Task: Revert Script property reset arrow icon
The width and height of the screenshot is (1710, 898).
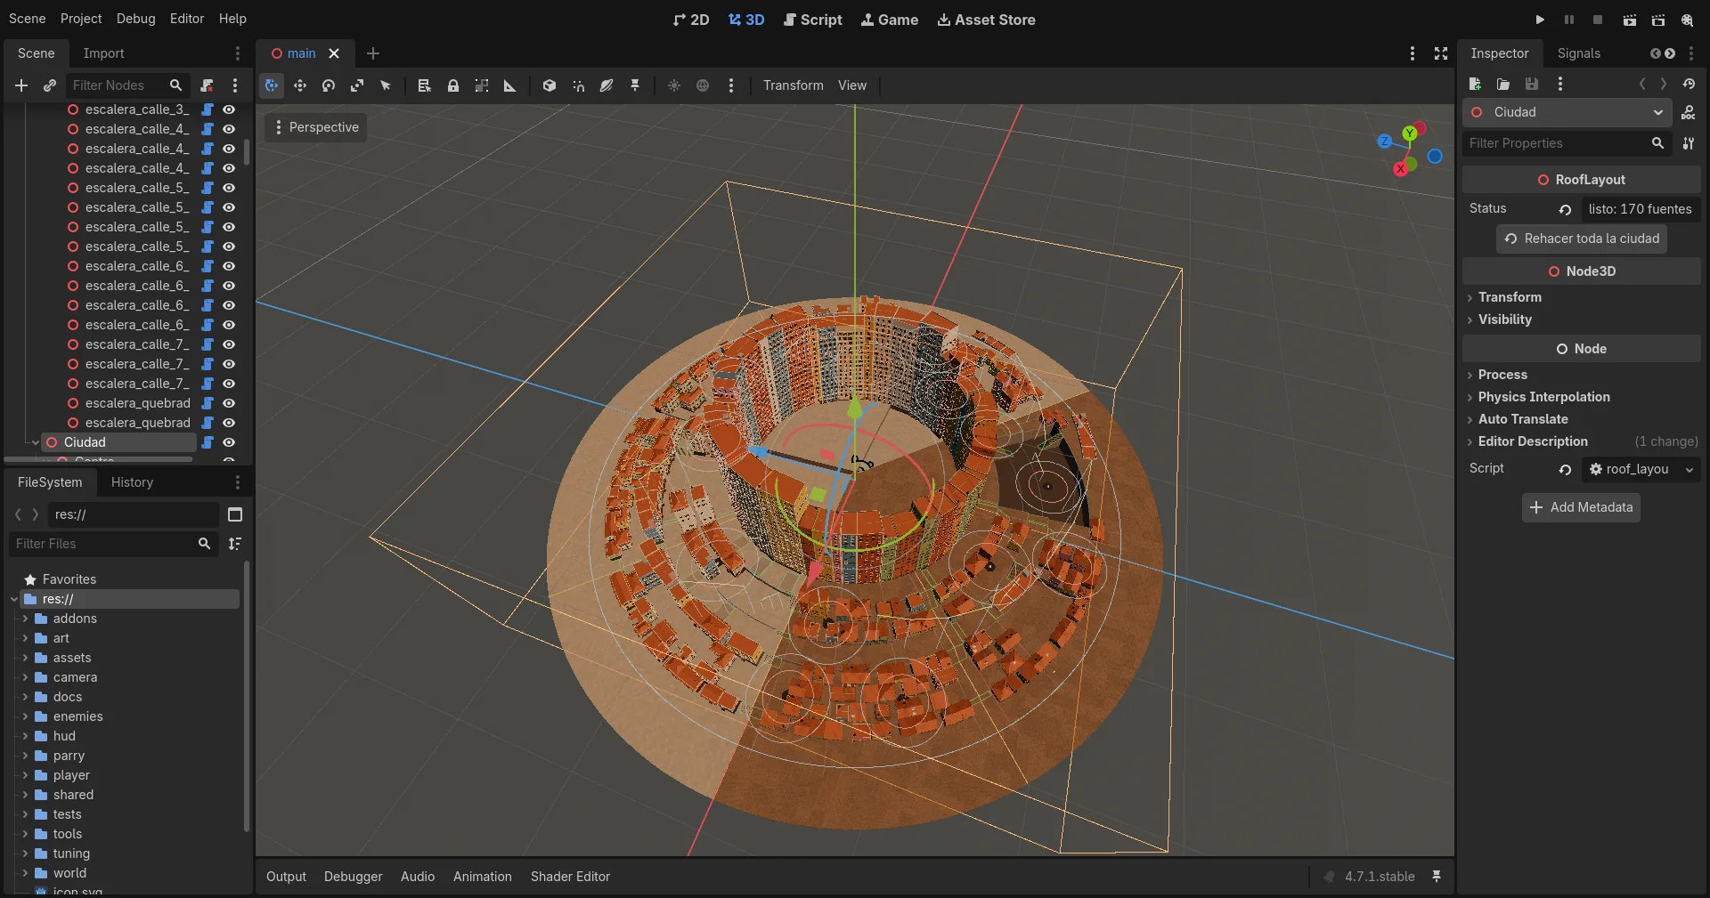Action: pyautogui.click(x=1565, y=469)
